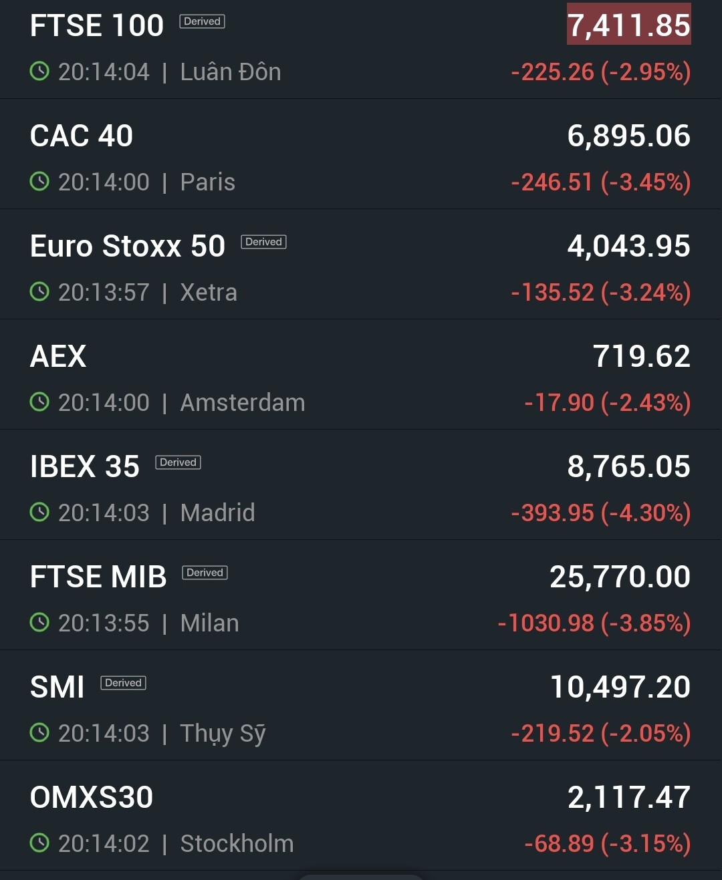Tap the clock icon in IBEX 35 row

point(39,512)
